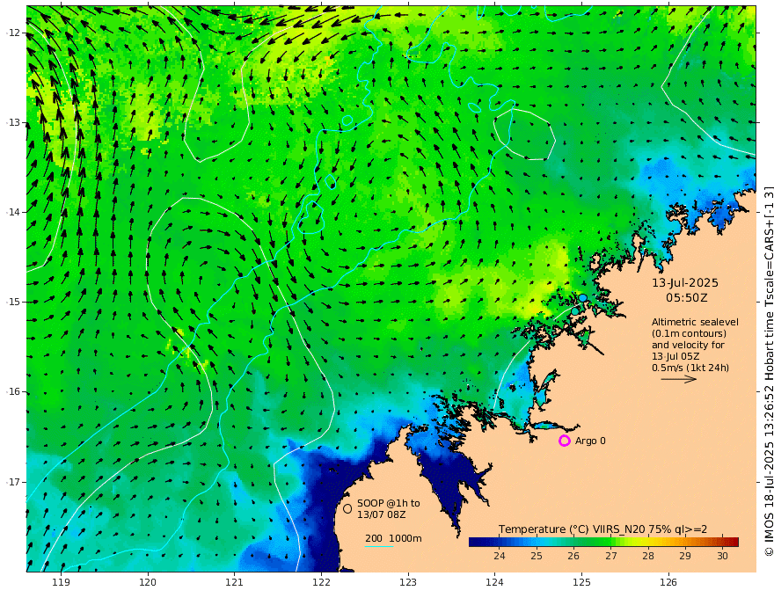
Task: Click the 122 longitude axis label
Action: click(x=321, y=582)
